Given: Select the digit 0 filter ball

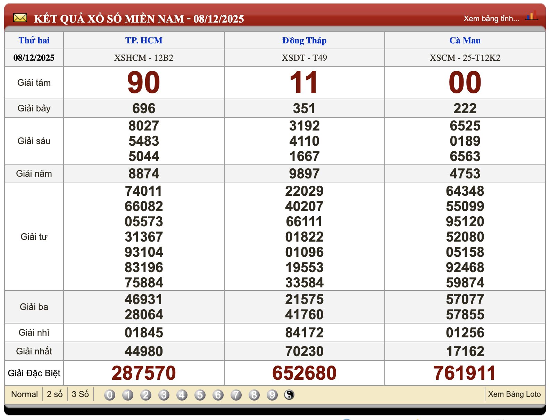Looking at the screenshot, I should click(x=110, y=395).
